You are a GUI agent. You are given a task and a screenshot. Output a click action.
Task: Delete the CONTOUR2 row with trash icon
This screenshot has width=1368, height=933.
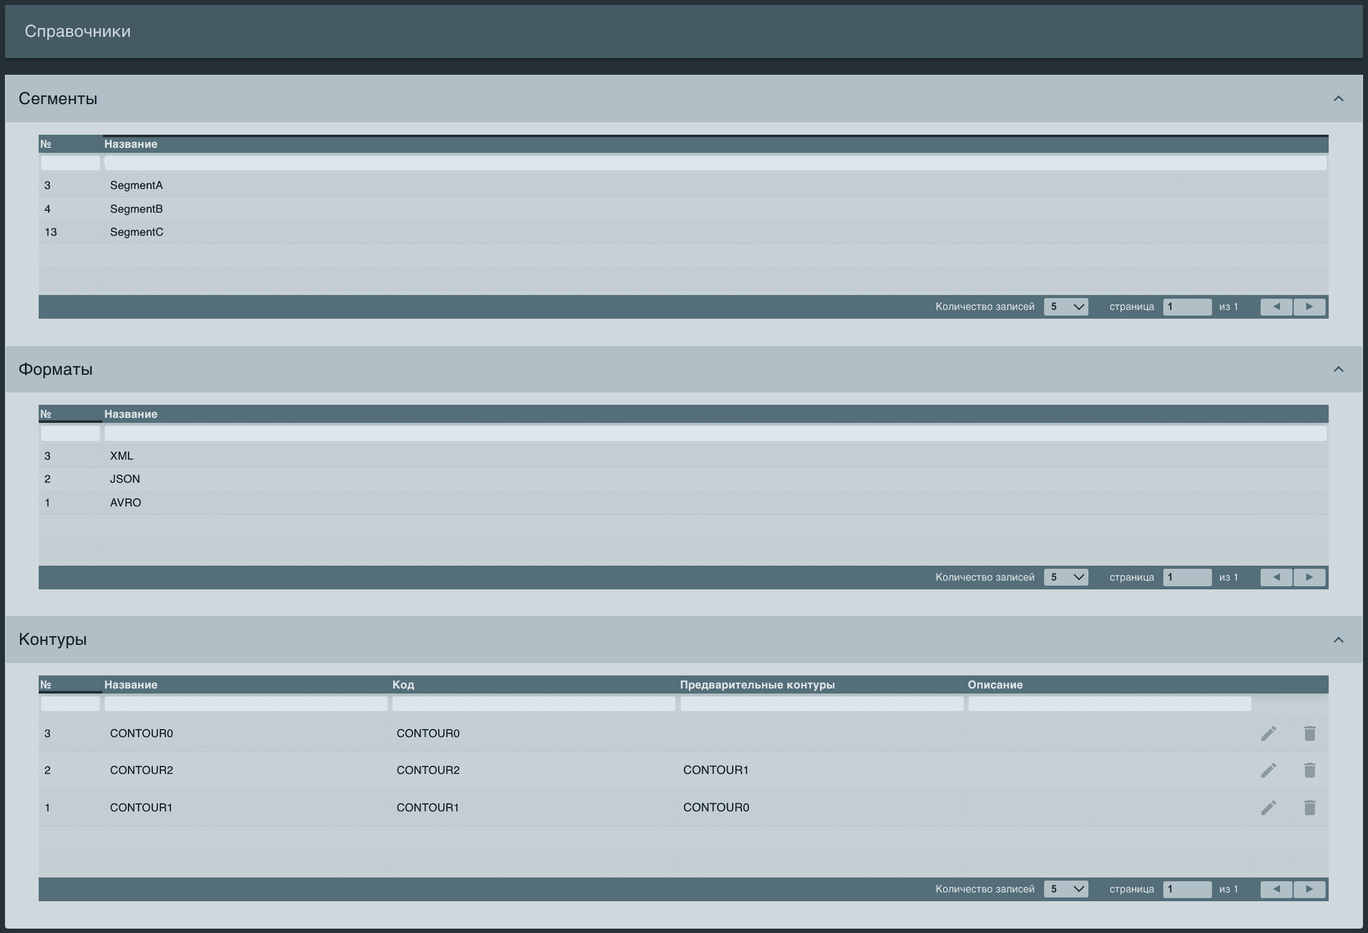[x=1309, y=770]
